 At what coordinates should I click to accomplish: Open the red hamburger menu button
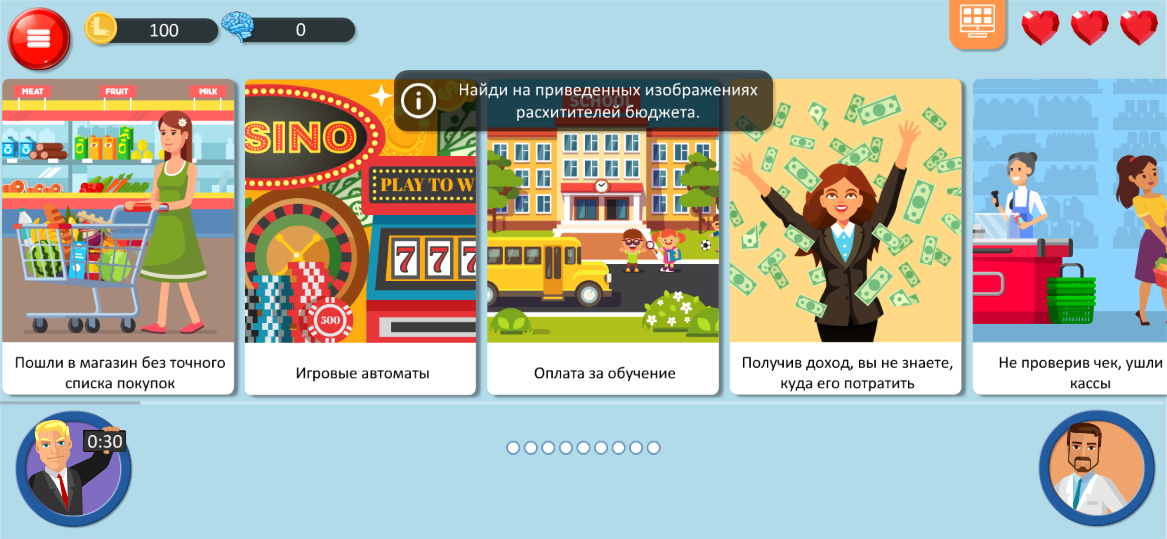point(39,39)
